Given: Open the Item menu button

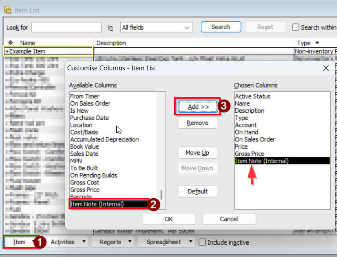Looking at the screenshot, I should 19,242.
